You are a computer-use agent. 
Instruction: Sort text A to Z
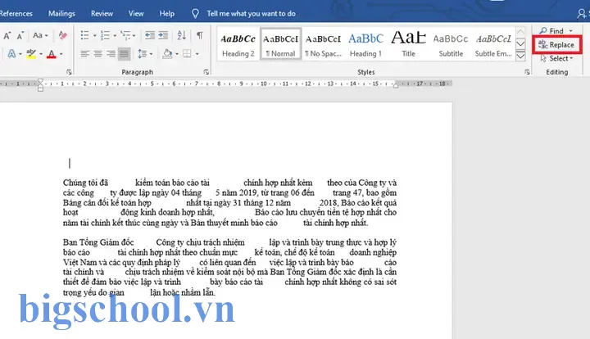(x=182, y=35)
